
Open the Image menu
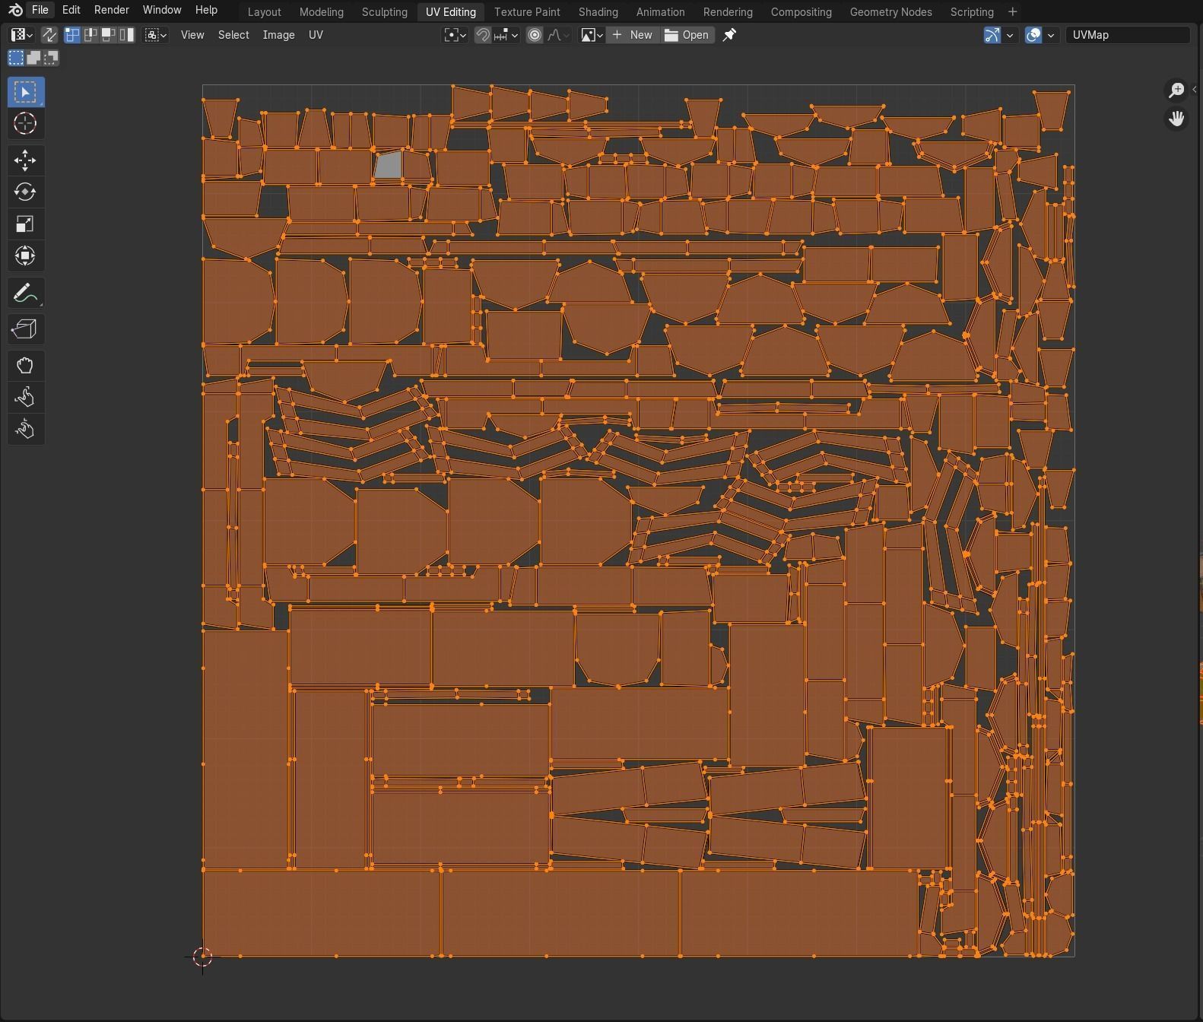click(278, 35)
